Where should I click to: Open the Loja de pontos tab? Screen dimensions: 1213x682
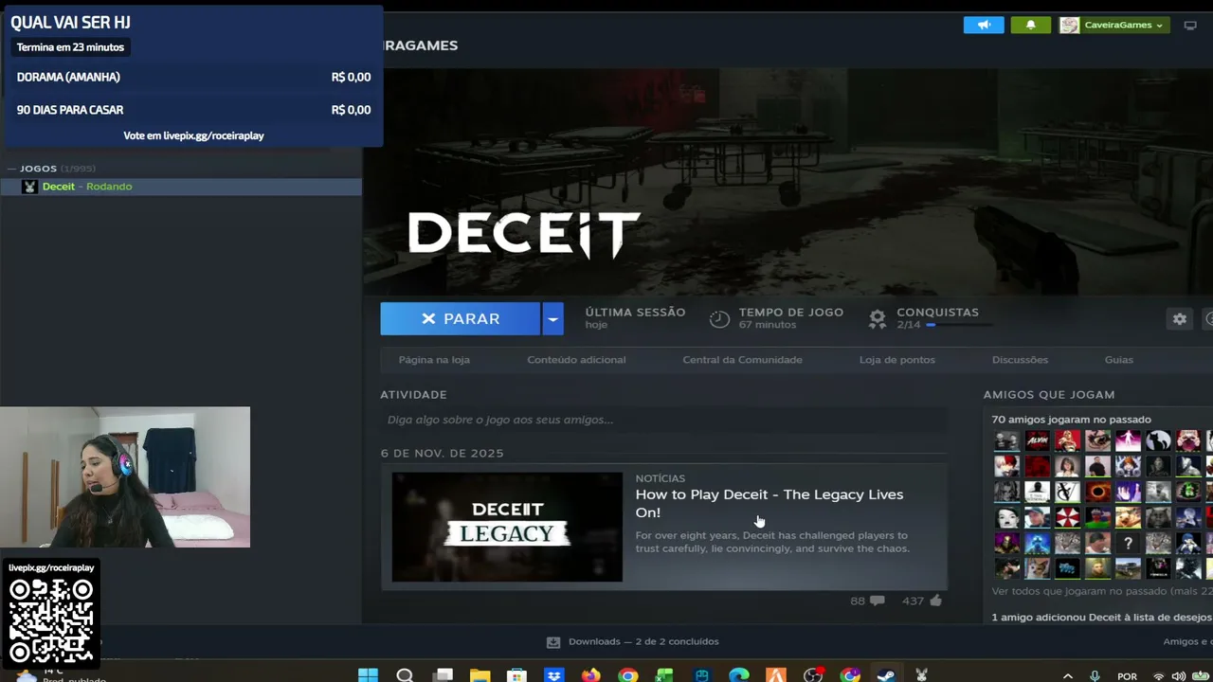click(x=896, y=360)
